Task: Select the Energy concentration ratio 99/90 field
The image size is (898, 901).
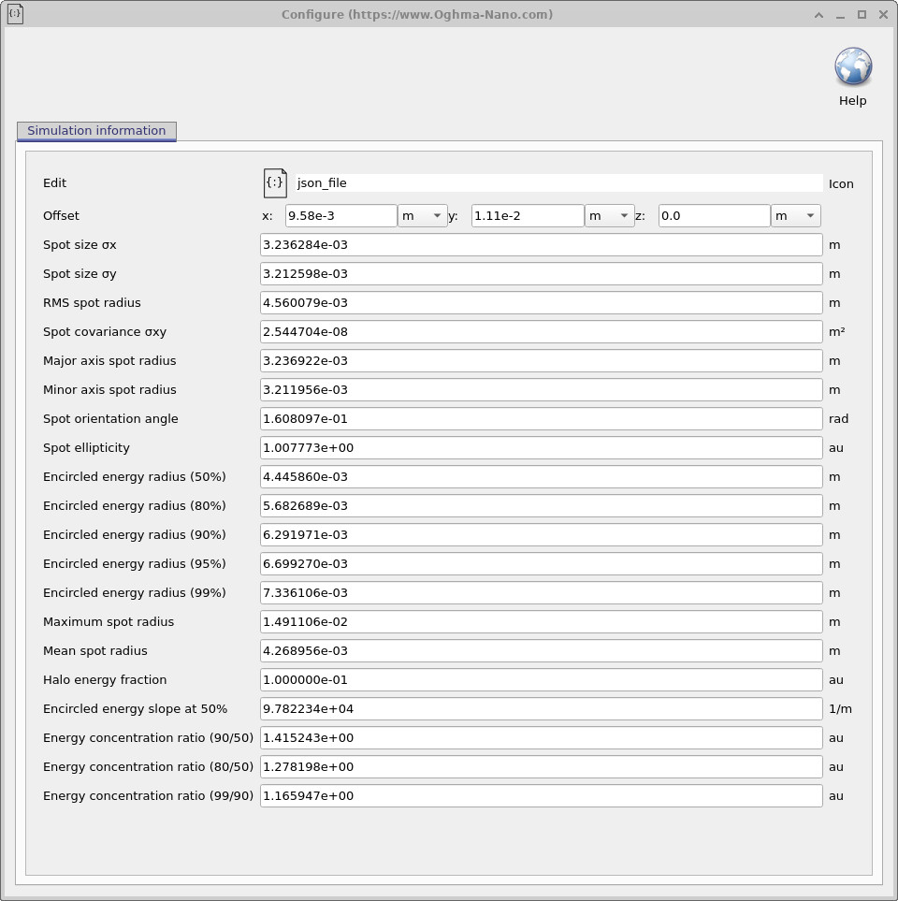Action: (540, 795)
